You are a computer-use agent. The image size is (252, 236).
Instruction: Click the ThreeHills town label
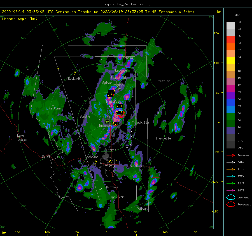(140, 123)
